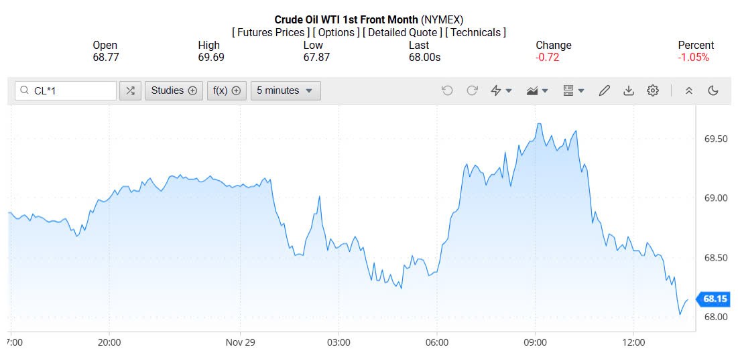The height and width of the screenshot is (351, 738).
Task: Click the compare symbols shuffle icon
Action: (130, 90)
